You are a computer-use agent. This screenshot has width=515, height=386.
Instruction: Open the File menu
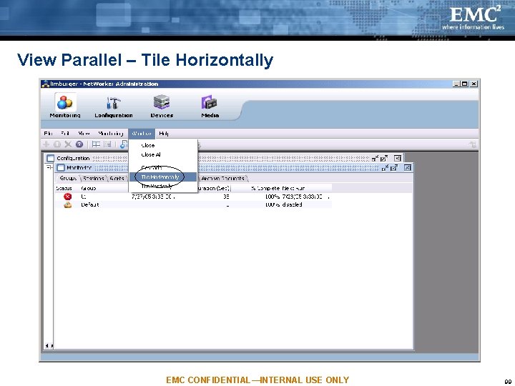(x=48, y=133)
